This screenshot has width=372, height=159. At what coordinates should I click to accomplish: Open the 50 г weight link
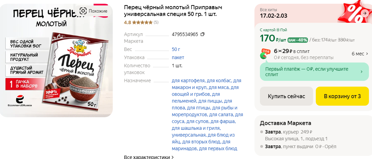pyautogui.click(x=176, y=50)
